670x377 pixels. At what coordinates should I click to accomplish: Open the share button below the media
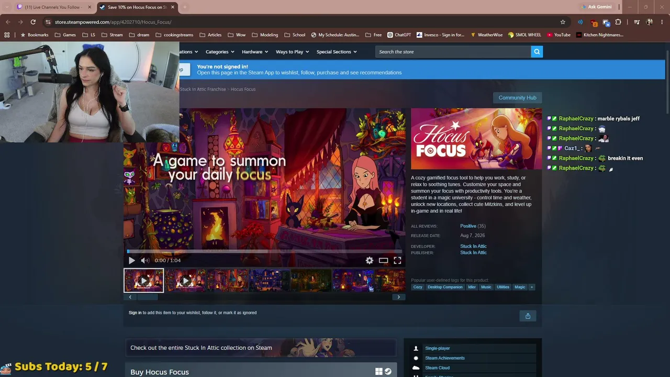point(528,316)
